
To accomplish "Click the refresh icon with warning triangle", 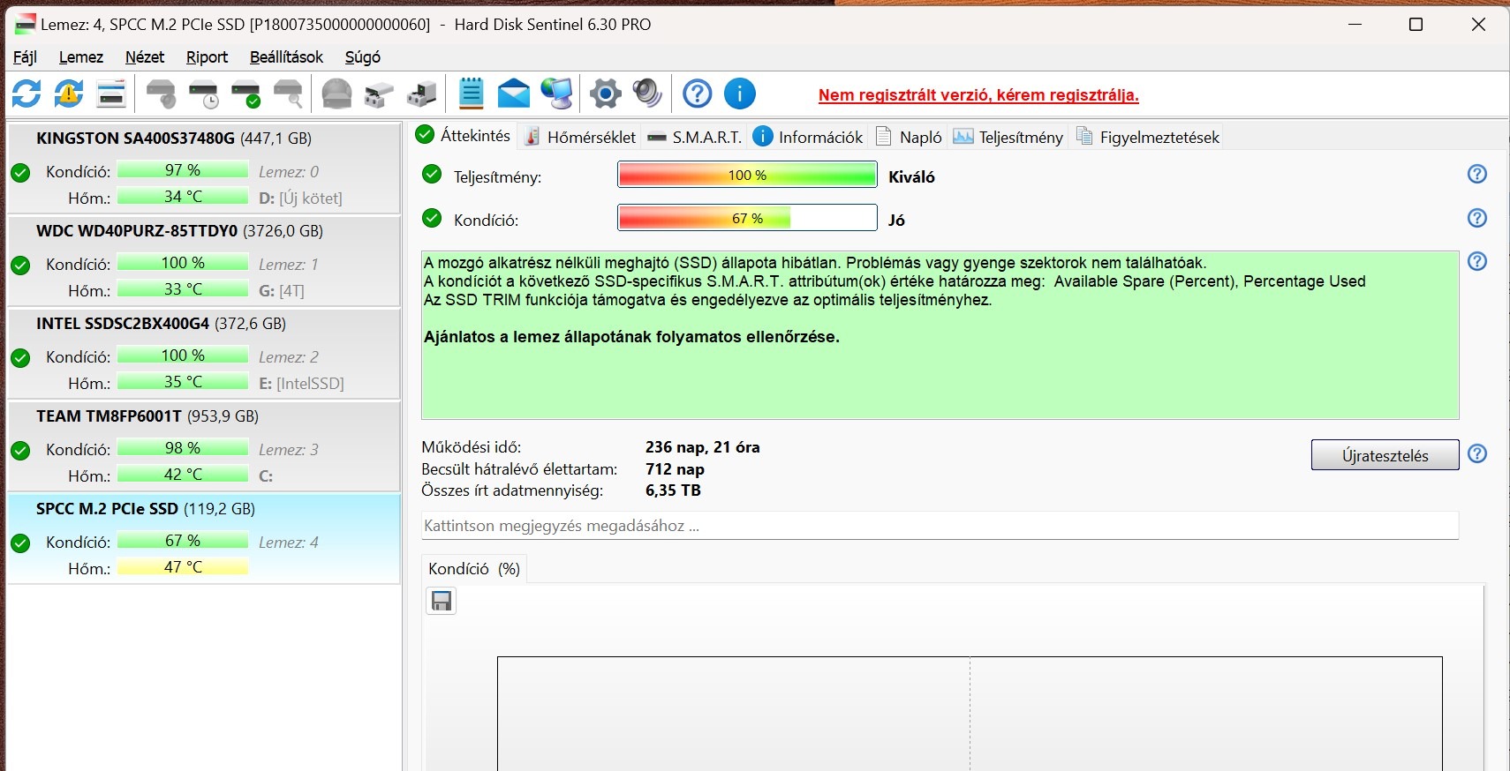I will (x=69, y=94).
